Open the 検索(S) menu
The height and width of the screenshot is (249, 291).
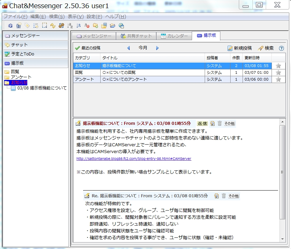57,17
